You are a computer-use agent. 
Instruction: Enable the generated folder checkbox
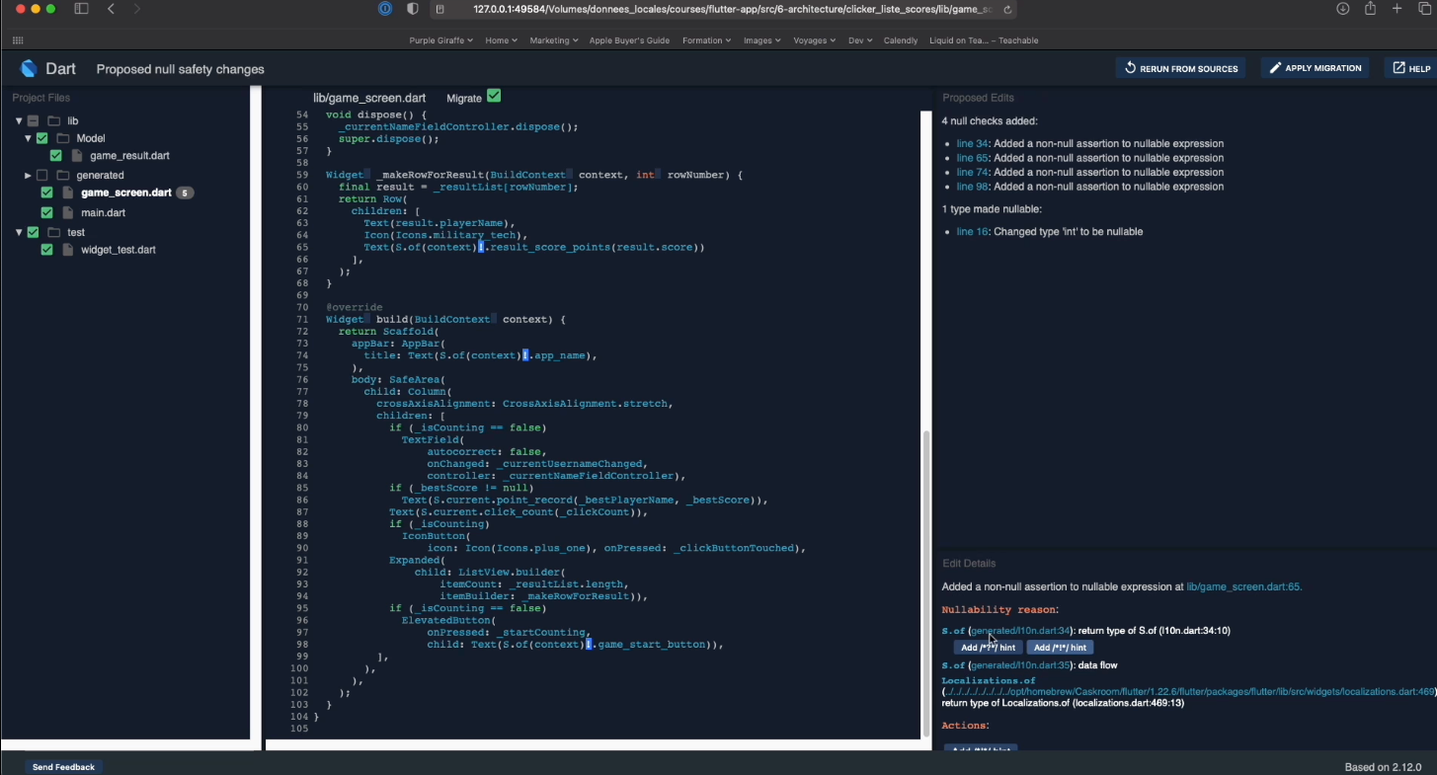[x=42, y=175]
